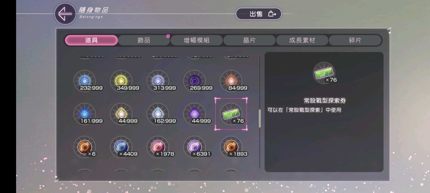The width and height of the screenshot is (430, 193).
Task: Select the yellow orb item showing 349/999
Action: click(x=121, y=81)
